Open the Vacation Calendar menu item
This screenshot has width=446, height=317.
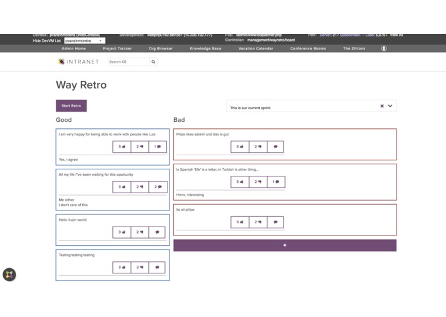[255, 49]
